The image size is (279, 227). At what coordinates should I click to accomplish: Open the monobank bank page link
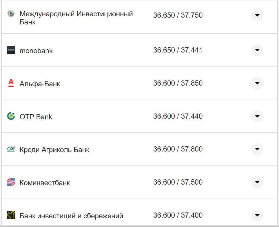click(36, 50)
